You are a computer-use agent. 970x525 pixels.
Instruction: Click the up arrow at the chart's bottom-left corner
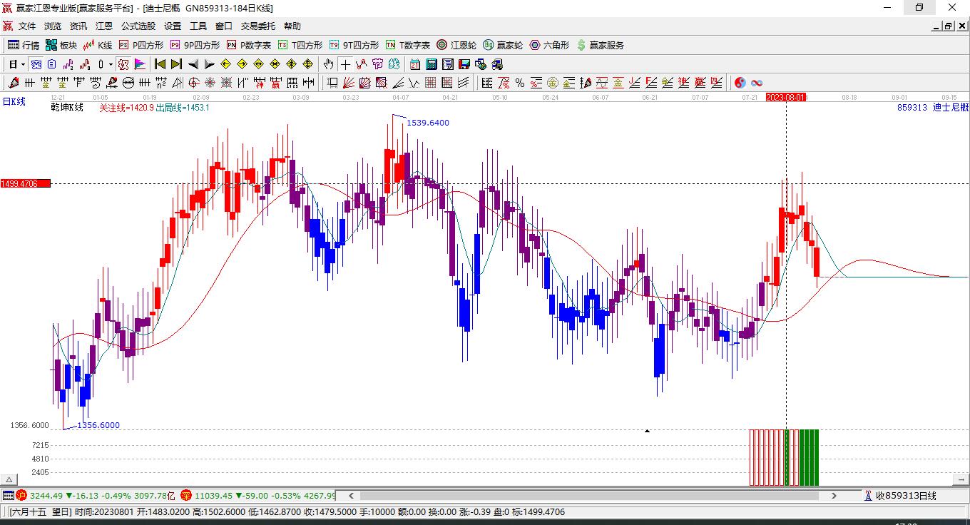coord(9,479)
